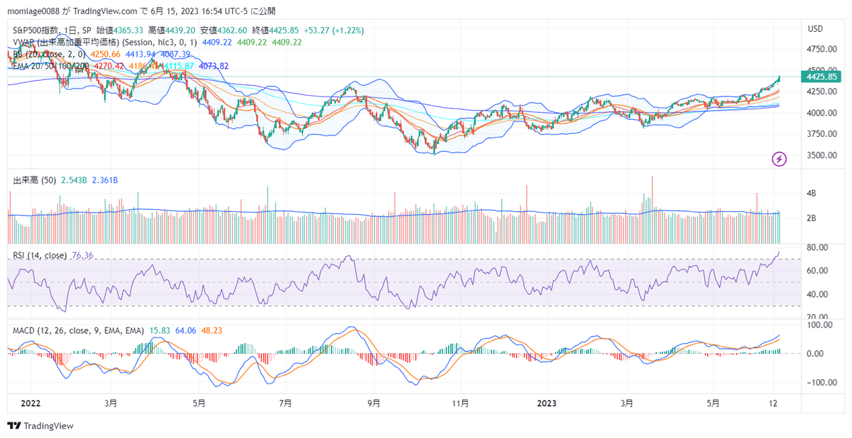Click the TradingView logo at bottom left
The height and width of the screenshot is (438, 852).
tap(40, 426)
